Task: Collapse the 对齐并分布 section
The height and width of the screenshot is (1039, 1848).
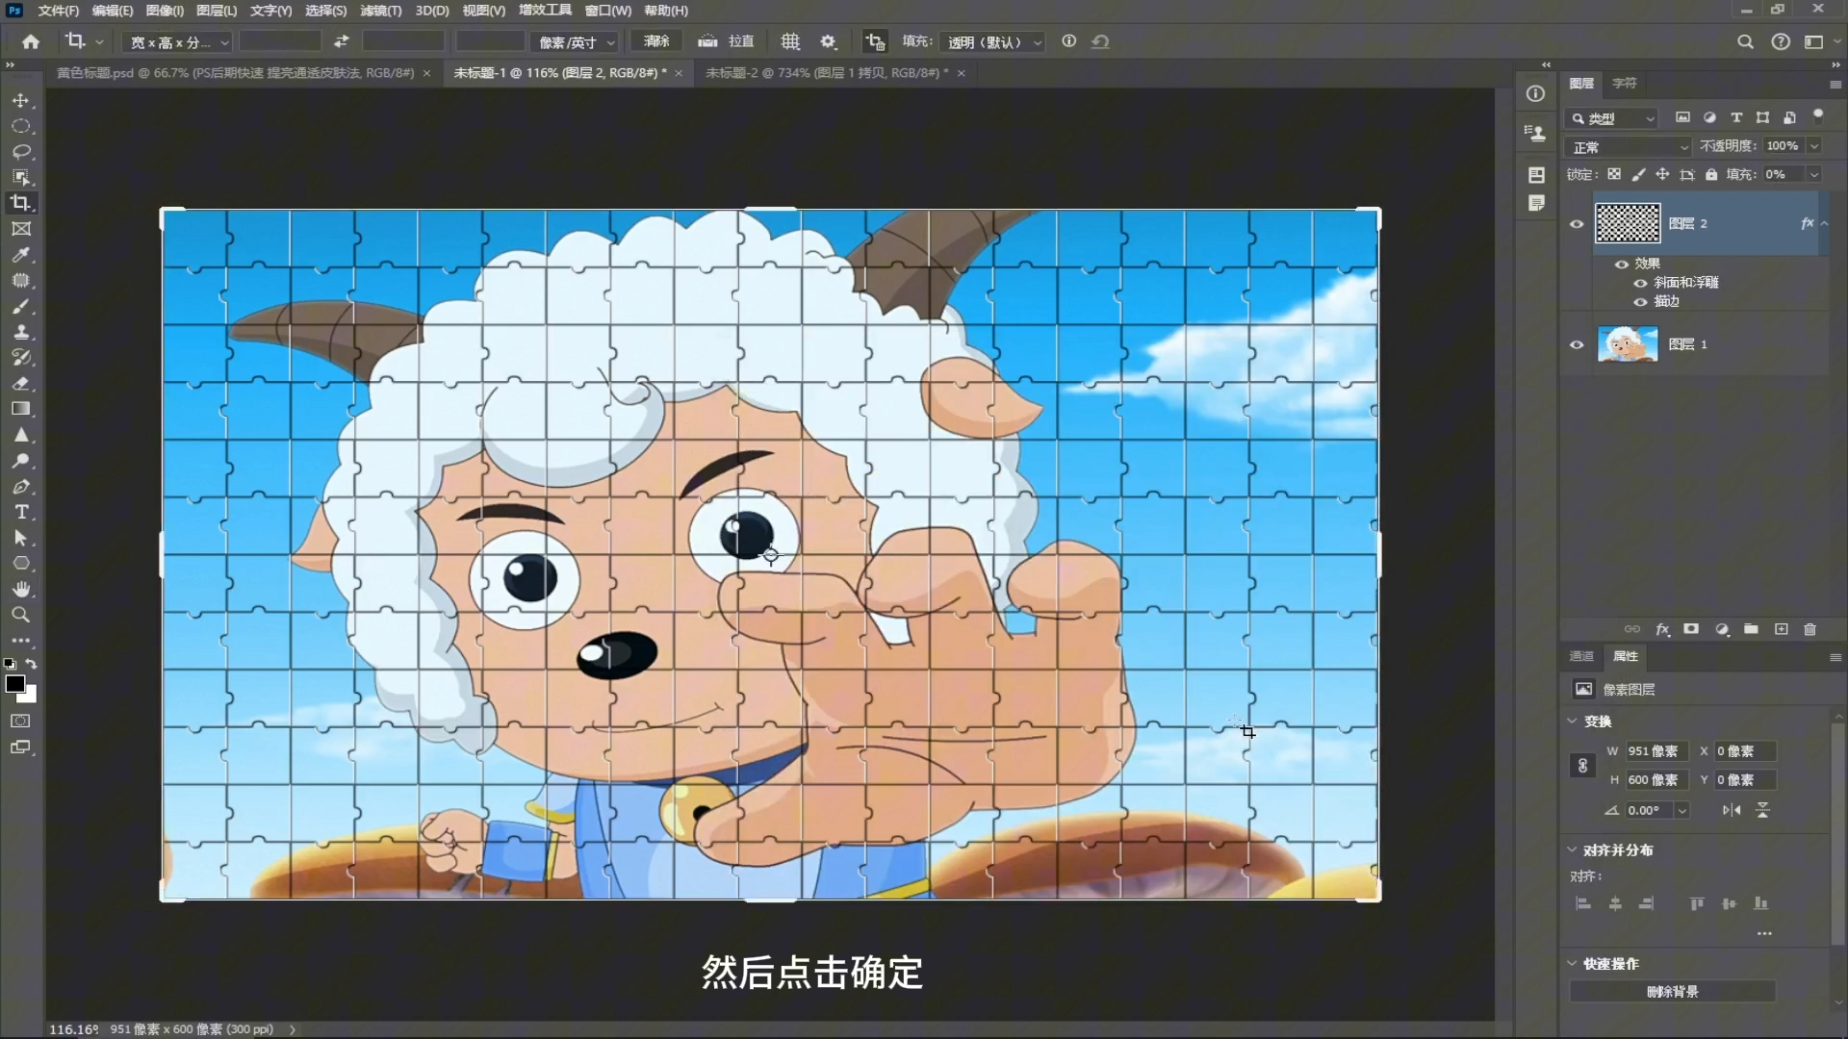Action: tap(1572, 849)
